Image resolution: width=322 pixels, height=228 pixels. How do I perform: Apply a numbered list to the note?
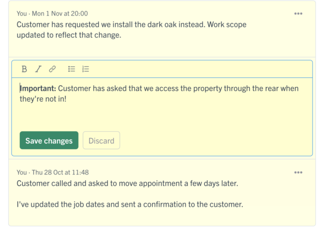pyautogui.click(x=86, y=69)
